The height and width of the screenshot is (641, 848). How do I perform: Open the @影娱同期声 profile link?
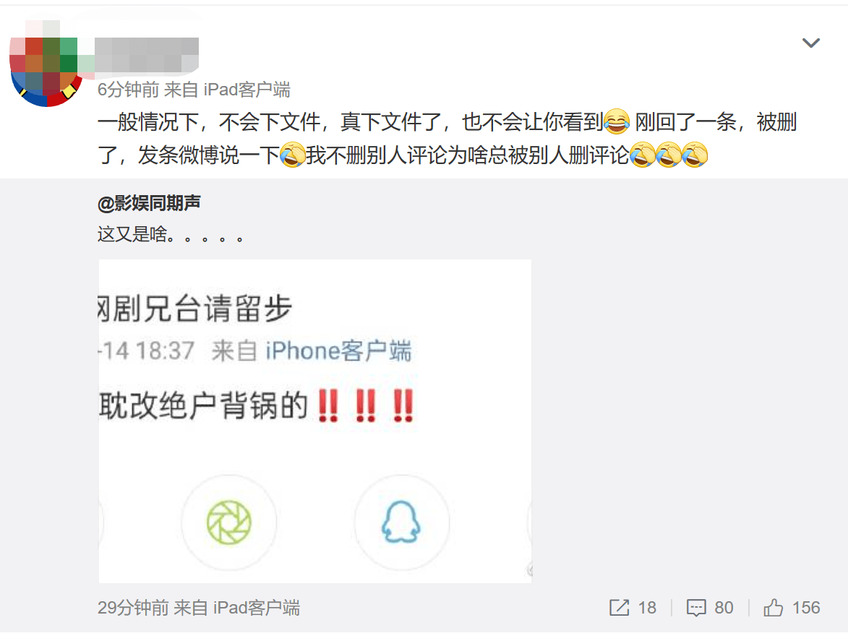point(149,203)
